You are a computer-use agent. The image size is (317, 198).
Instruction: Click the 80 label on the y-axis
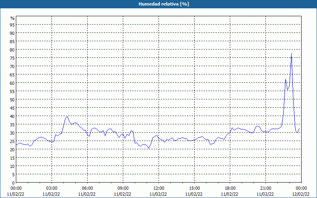click(x=12, y=49)
